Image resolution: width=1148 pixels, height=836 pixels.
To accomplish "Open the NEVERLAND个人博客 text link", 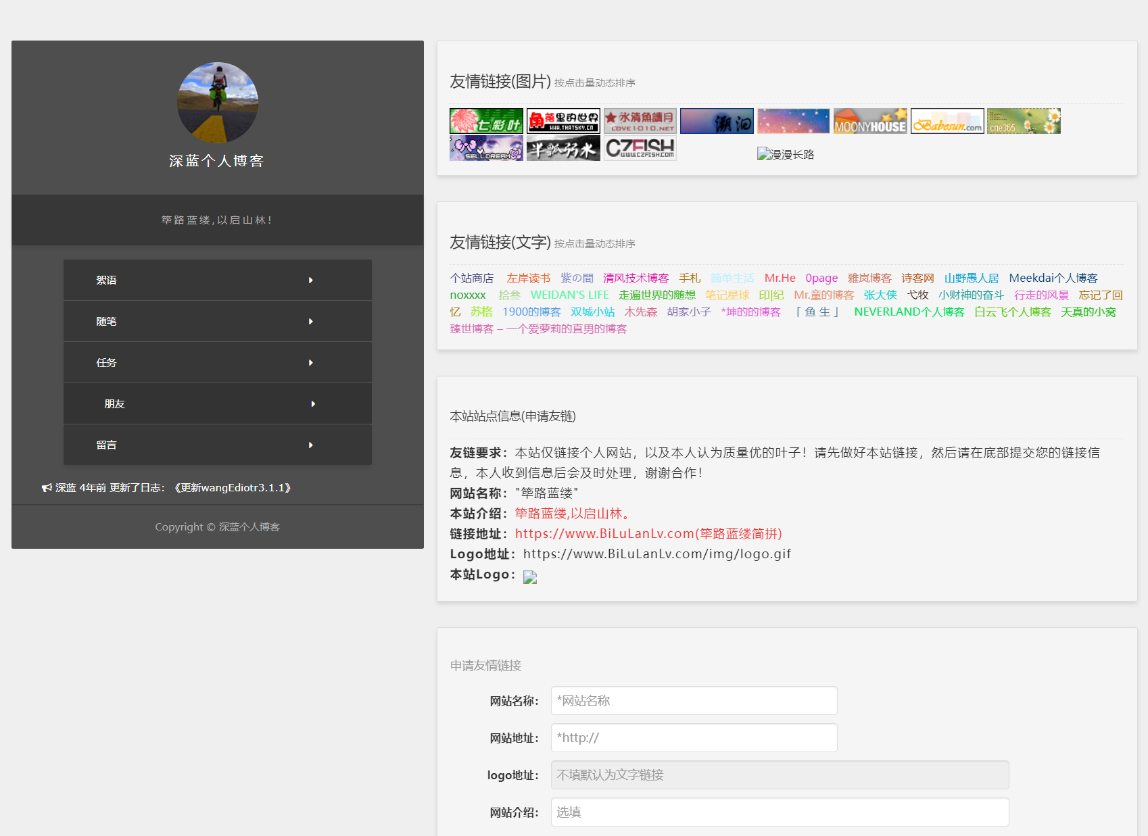I will point(909,312).
